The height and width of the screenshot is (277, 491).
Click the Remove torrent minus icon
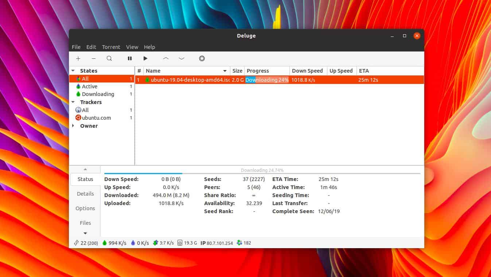tap(94, 58)
